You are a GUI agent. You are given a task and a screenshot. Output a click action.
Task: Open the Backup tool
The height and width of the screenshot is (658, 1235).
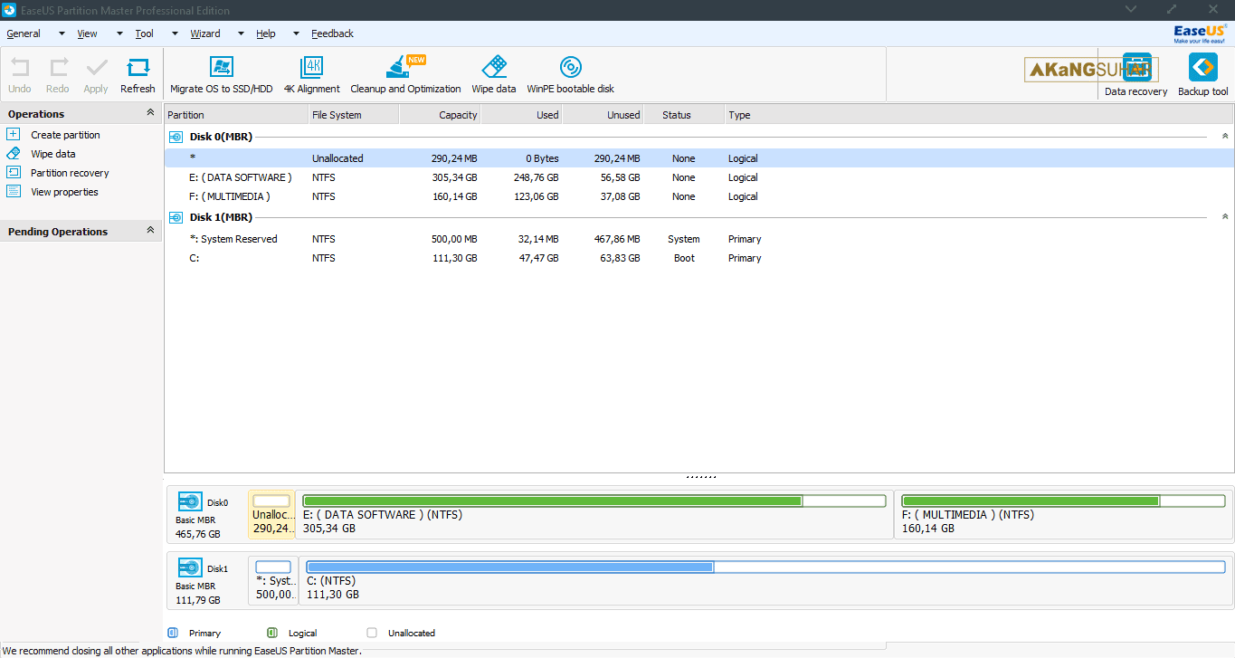pyautogui.click(x=1202, y=73)
